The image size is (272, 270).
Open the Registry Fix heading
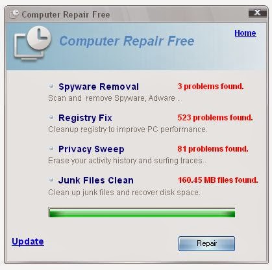(x=85, y=118)
